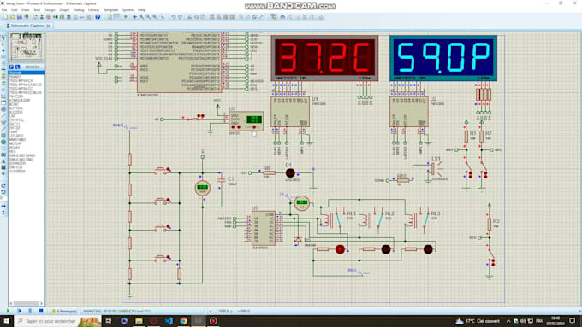Open the Debug menu
This screenshot has height=327, width=582.
pyautogui.click(x=79, y=10)
